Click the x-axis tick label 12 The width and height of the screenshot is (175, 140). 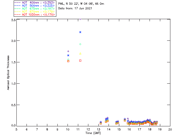[88, 129]
